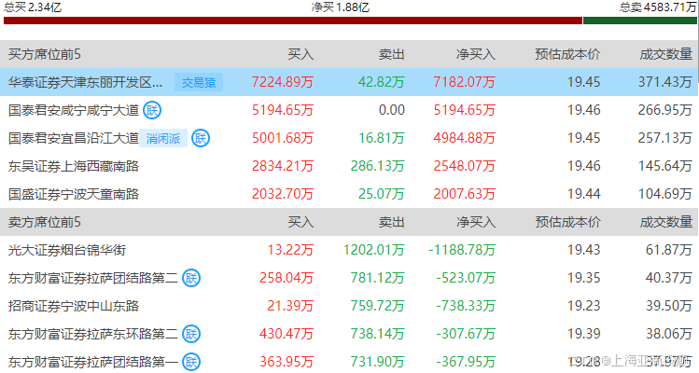Click 联 icon next to 东方财富证券拉萨团结路第二
Screen dimensions: 699x373
tap(191, 278)
